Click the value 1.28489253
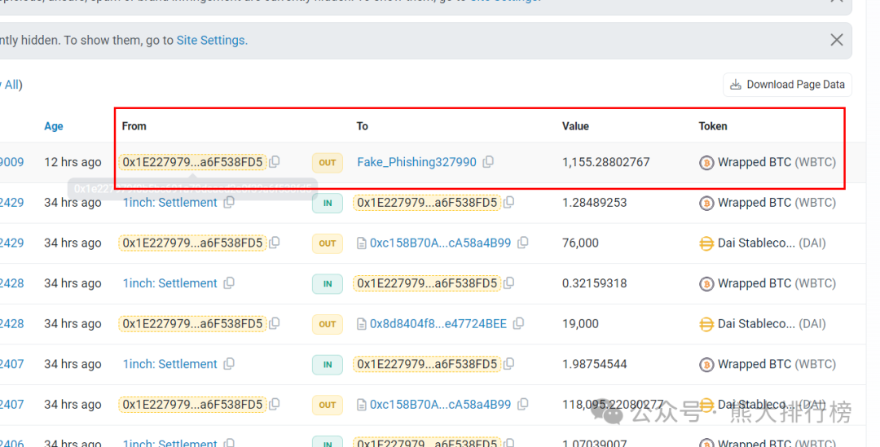The height and width of the screenshot is (447, 880). (x=594, y=203)
